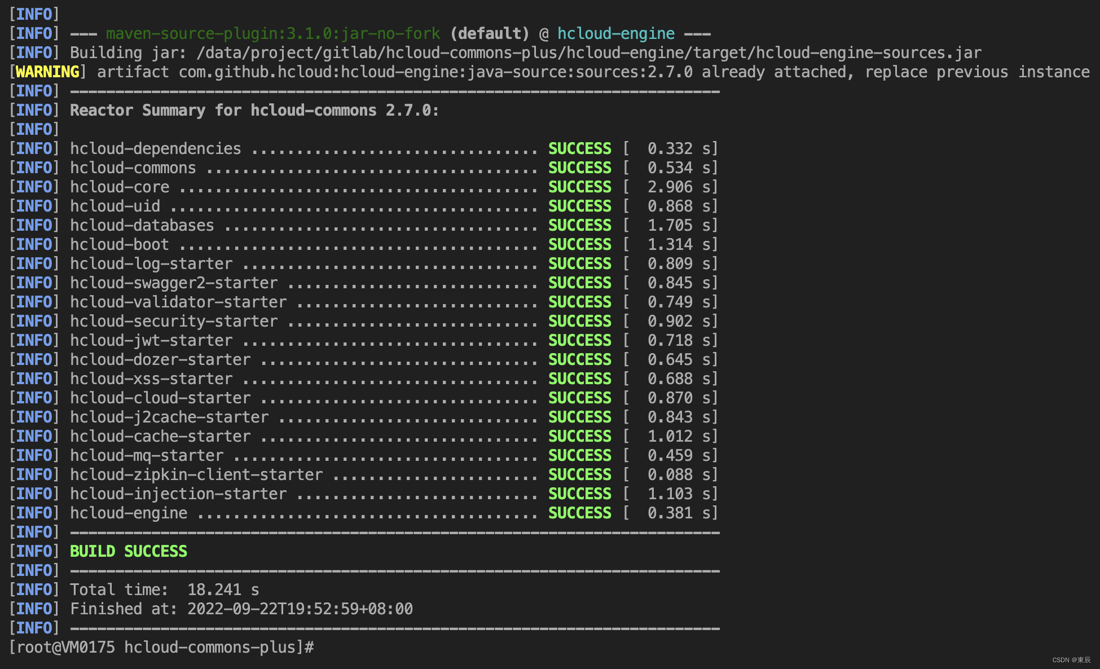This screenshot has width=1100, height=669.
Task: Click the 1.103 s time for injection-starter
Action: [679, 494]
